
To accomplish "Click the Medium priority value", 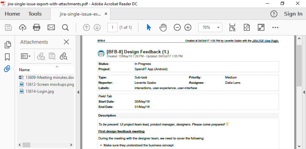I will pos(231,77).
